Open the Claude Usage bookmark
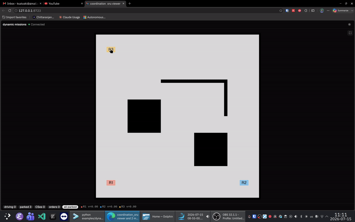The height and width of the screenshot is (222, 355). tap(69, 17)
